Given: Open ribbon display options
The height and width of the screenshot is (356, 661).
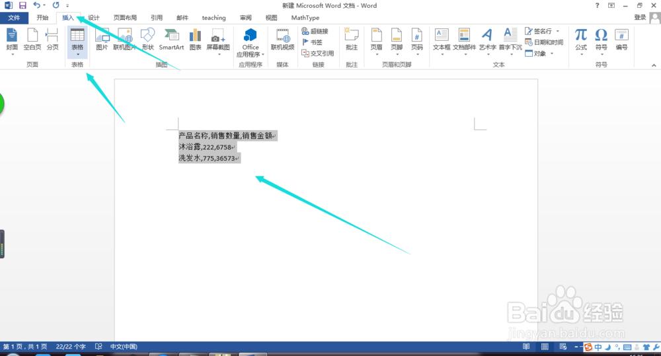Looking at the screenshot, I should pos(611,5).
